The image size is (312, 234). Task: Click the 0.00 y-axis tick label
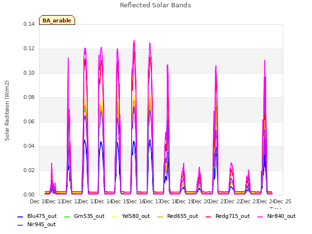(29, 195)
